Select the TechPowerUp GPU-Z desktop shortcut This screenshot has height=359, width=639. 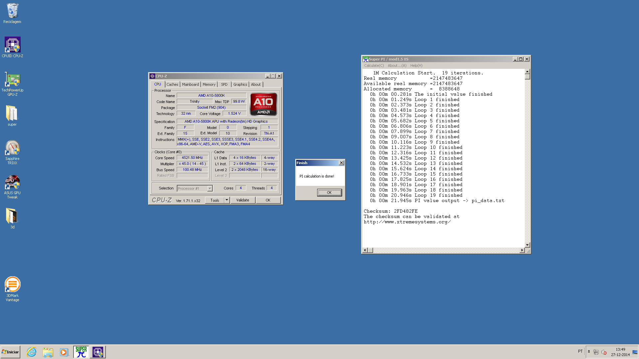(12, 84)
